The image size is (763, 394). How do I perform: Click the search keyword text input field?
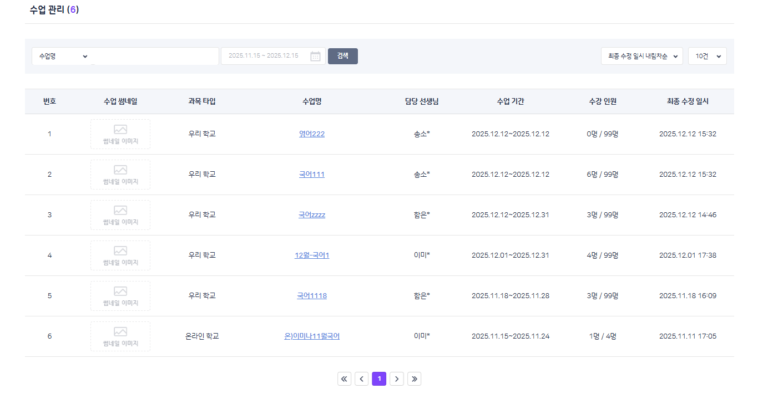(x=155, y=56)
